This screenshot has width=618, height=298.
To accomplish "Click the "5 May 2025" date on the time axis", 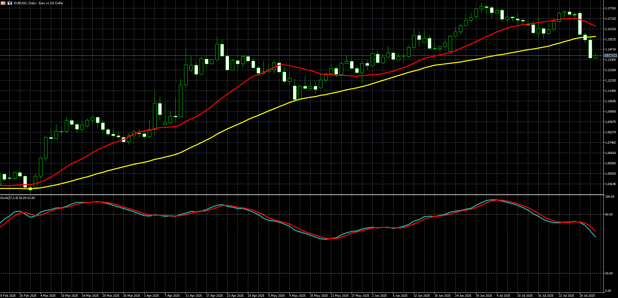I will 276,296.
